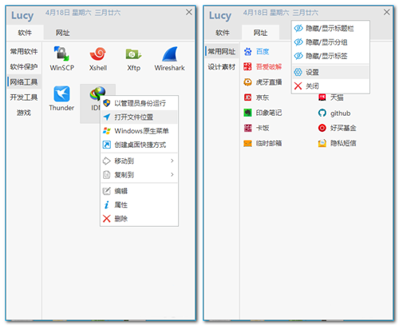Select 删除 in the context menu
This screenshot has width=399, height=326.
point(139,219)
